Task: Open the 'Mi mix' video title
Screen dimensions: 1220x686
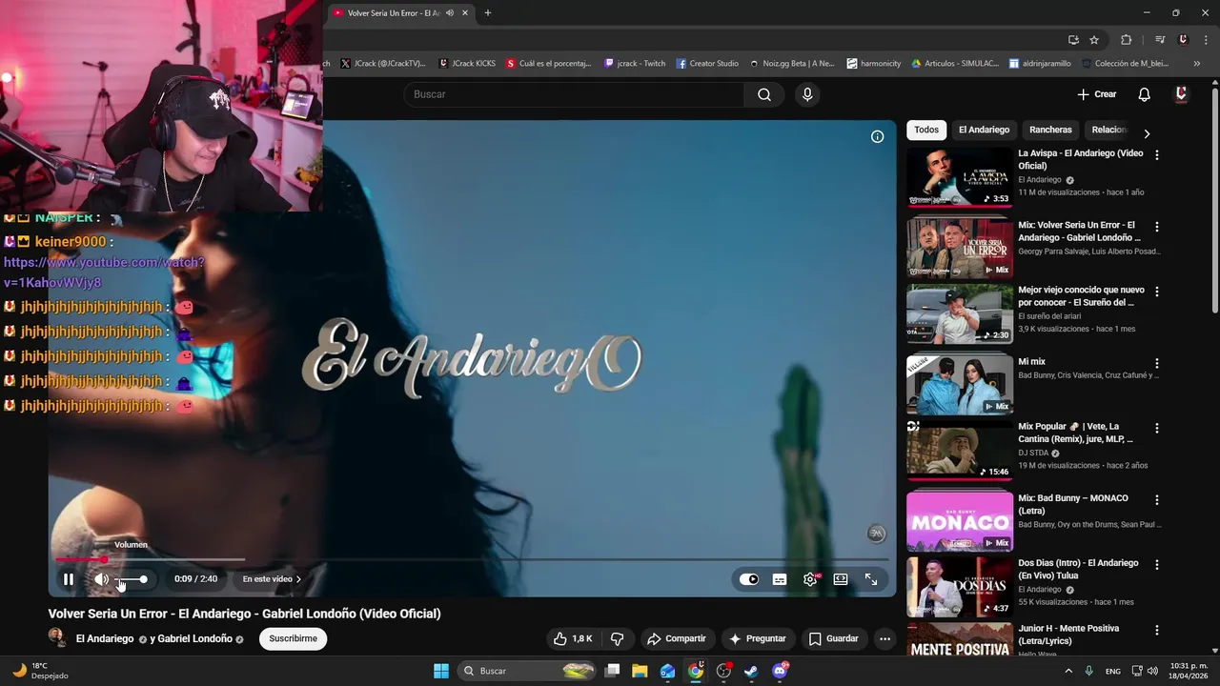Action: pyautogui.click(x=1031, y=362)
